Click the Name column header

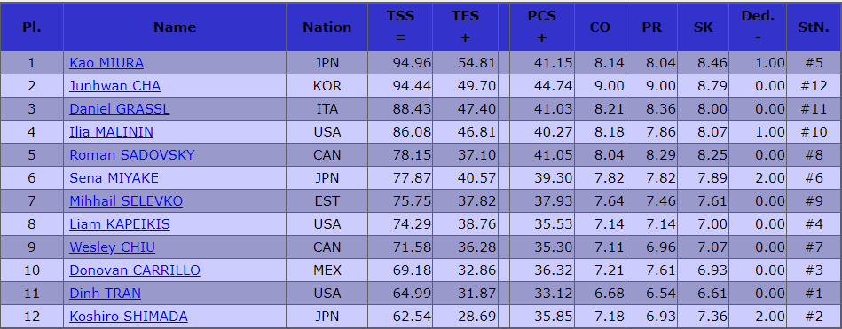click(x=175, y=27)
